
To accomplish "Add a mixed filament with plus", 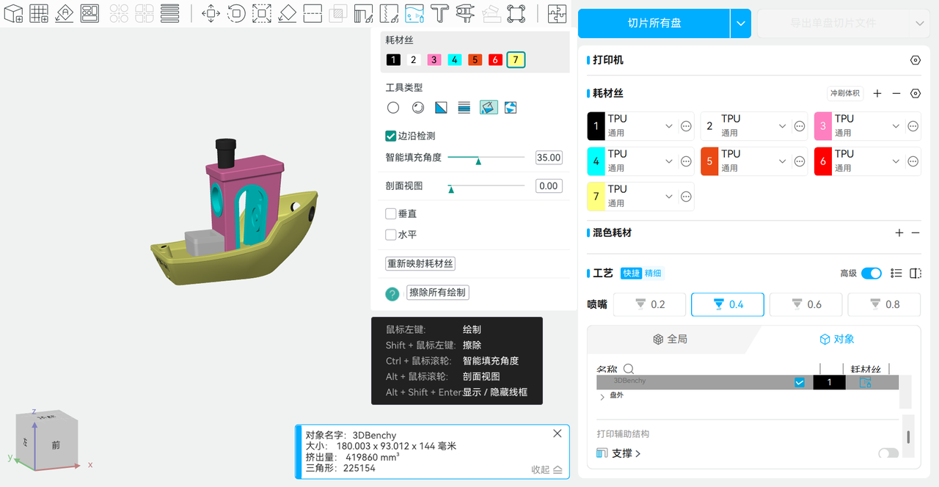I will 899,232.
